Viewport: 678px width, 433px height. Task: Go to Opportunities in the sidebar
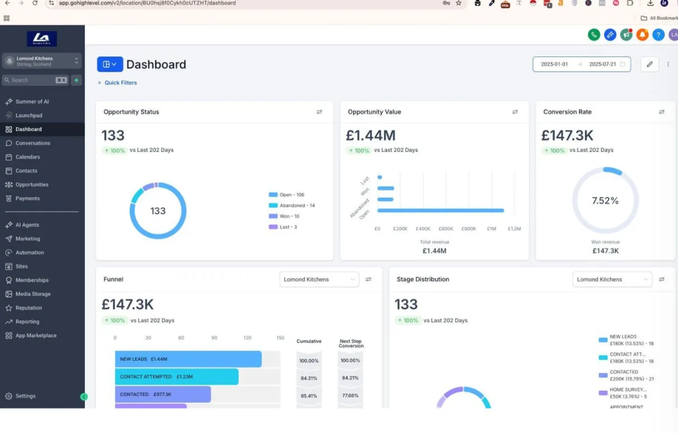click(32, 185)
